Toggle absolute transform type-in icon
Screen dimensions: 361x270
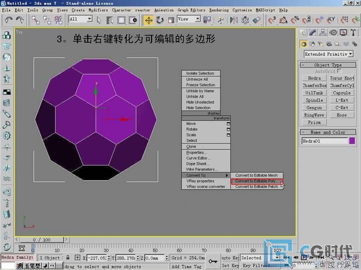pyautogui.click(x=77, y=258)
